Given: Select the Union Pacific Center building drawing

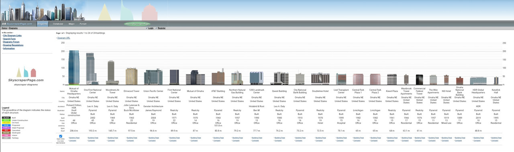Looking at the screenshot, I should pyautogui.click(x=153, y=77).
